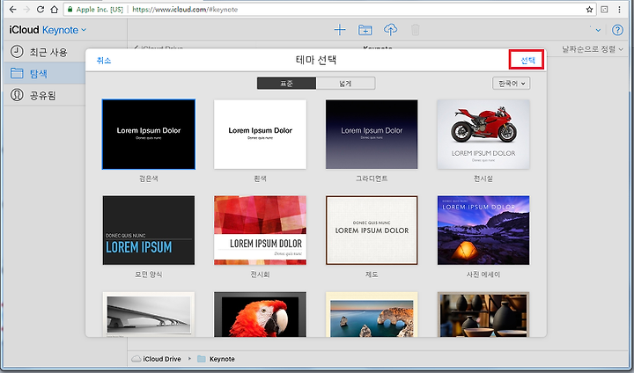The width and height of the screenshot is (634, 373).
Task: Expand the account dropdown chevron near help
Action: coord(598,30)
